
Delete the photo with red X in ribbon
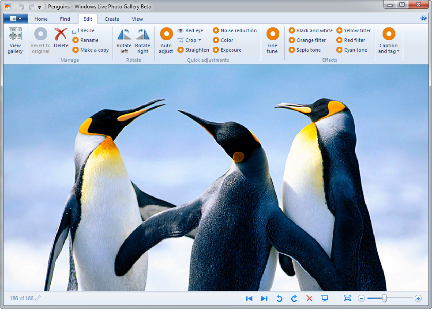point(61,38)
